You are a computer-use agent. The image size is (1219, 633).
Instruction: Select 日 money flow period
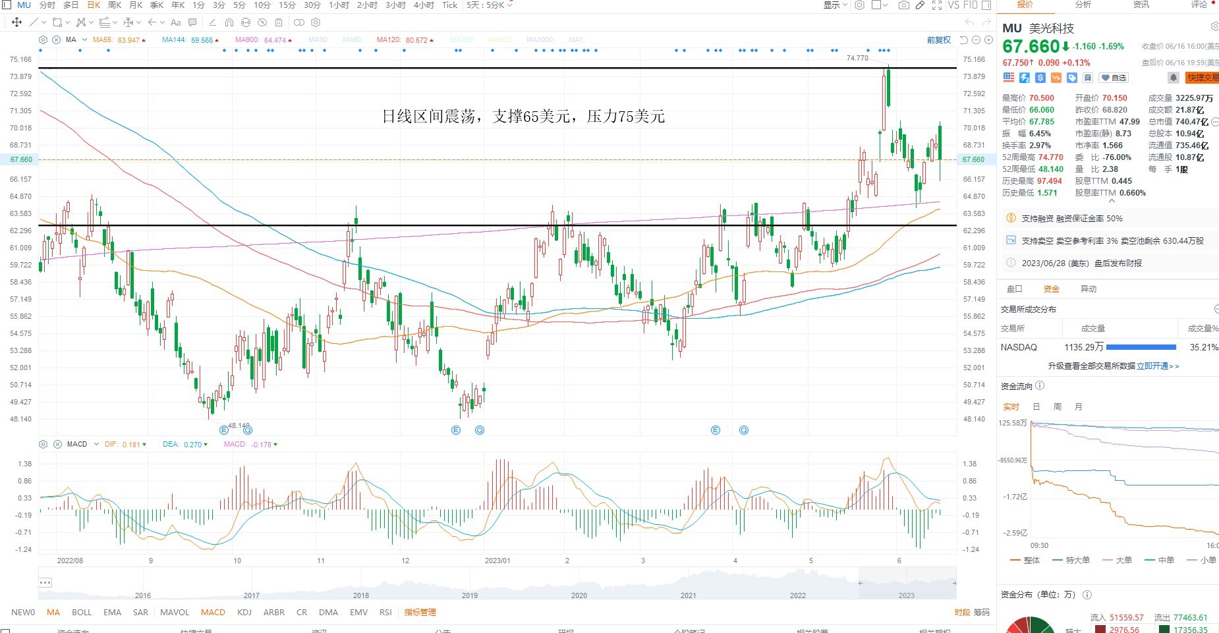click(1036, 406)
